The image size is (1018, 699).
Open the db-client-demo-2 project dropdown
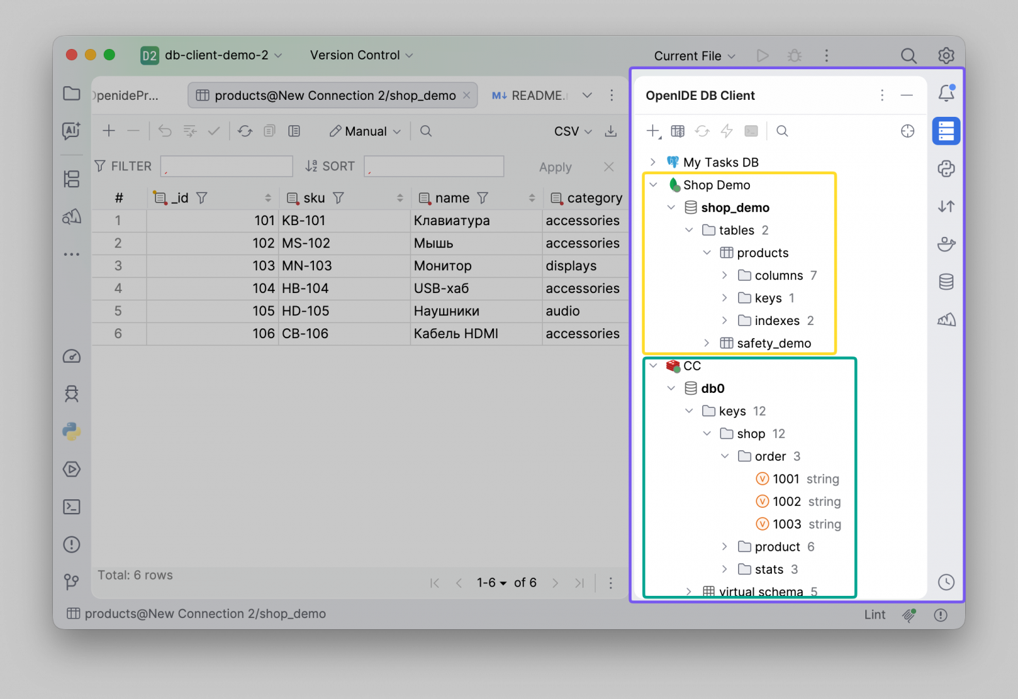tap(212, 55)
